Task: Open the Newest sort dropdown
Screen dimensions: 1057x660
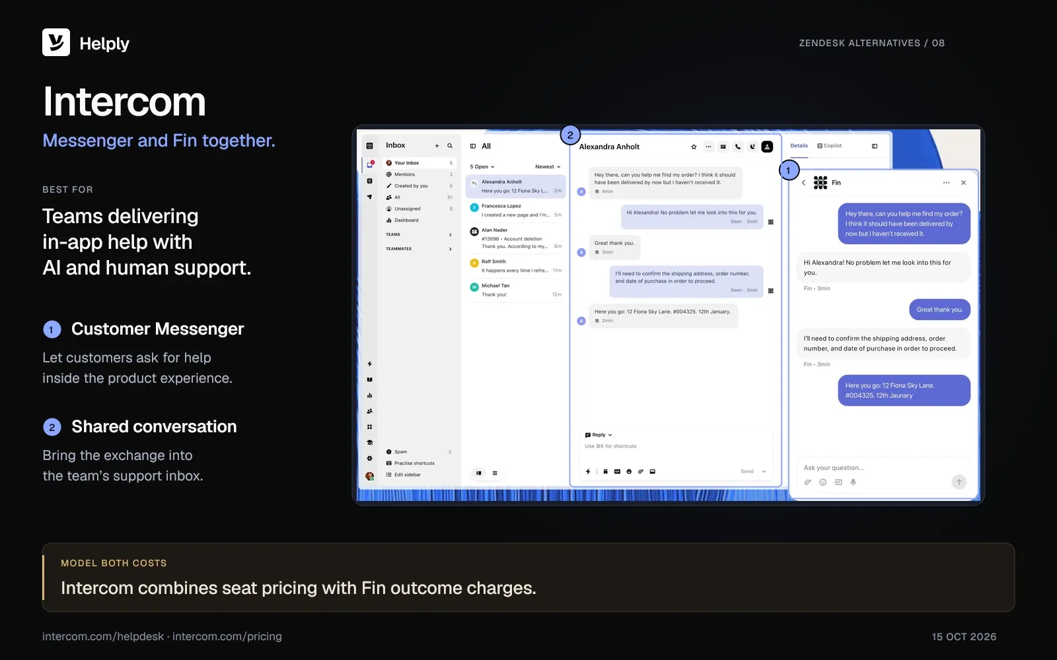Action: click(x=548, y=167)
